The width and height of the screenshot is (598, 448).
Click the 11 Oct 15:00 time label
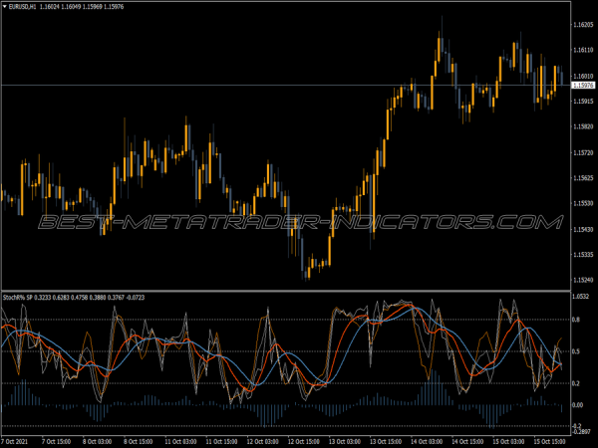(x=221, y=442)
